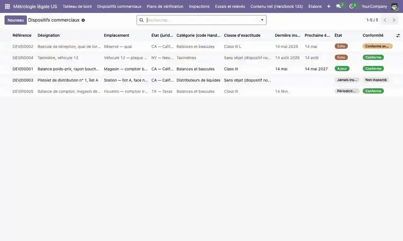Click the 'Jamais ins...' status badge
The image size is (403, 241).
click(x=347, y=80)
